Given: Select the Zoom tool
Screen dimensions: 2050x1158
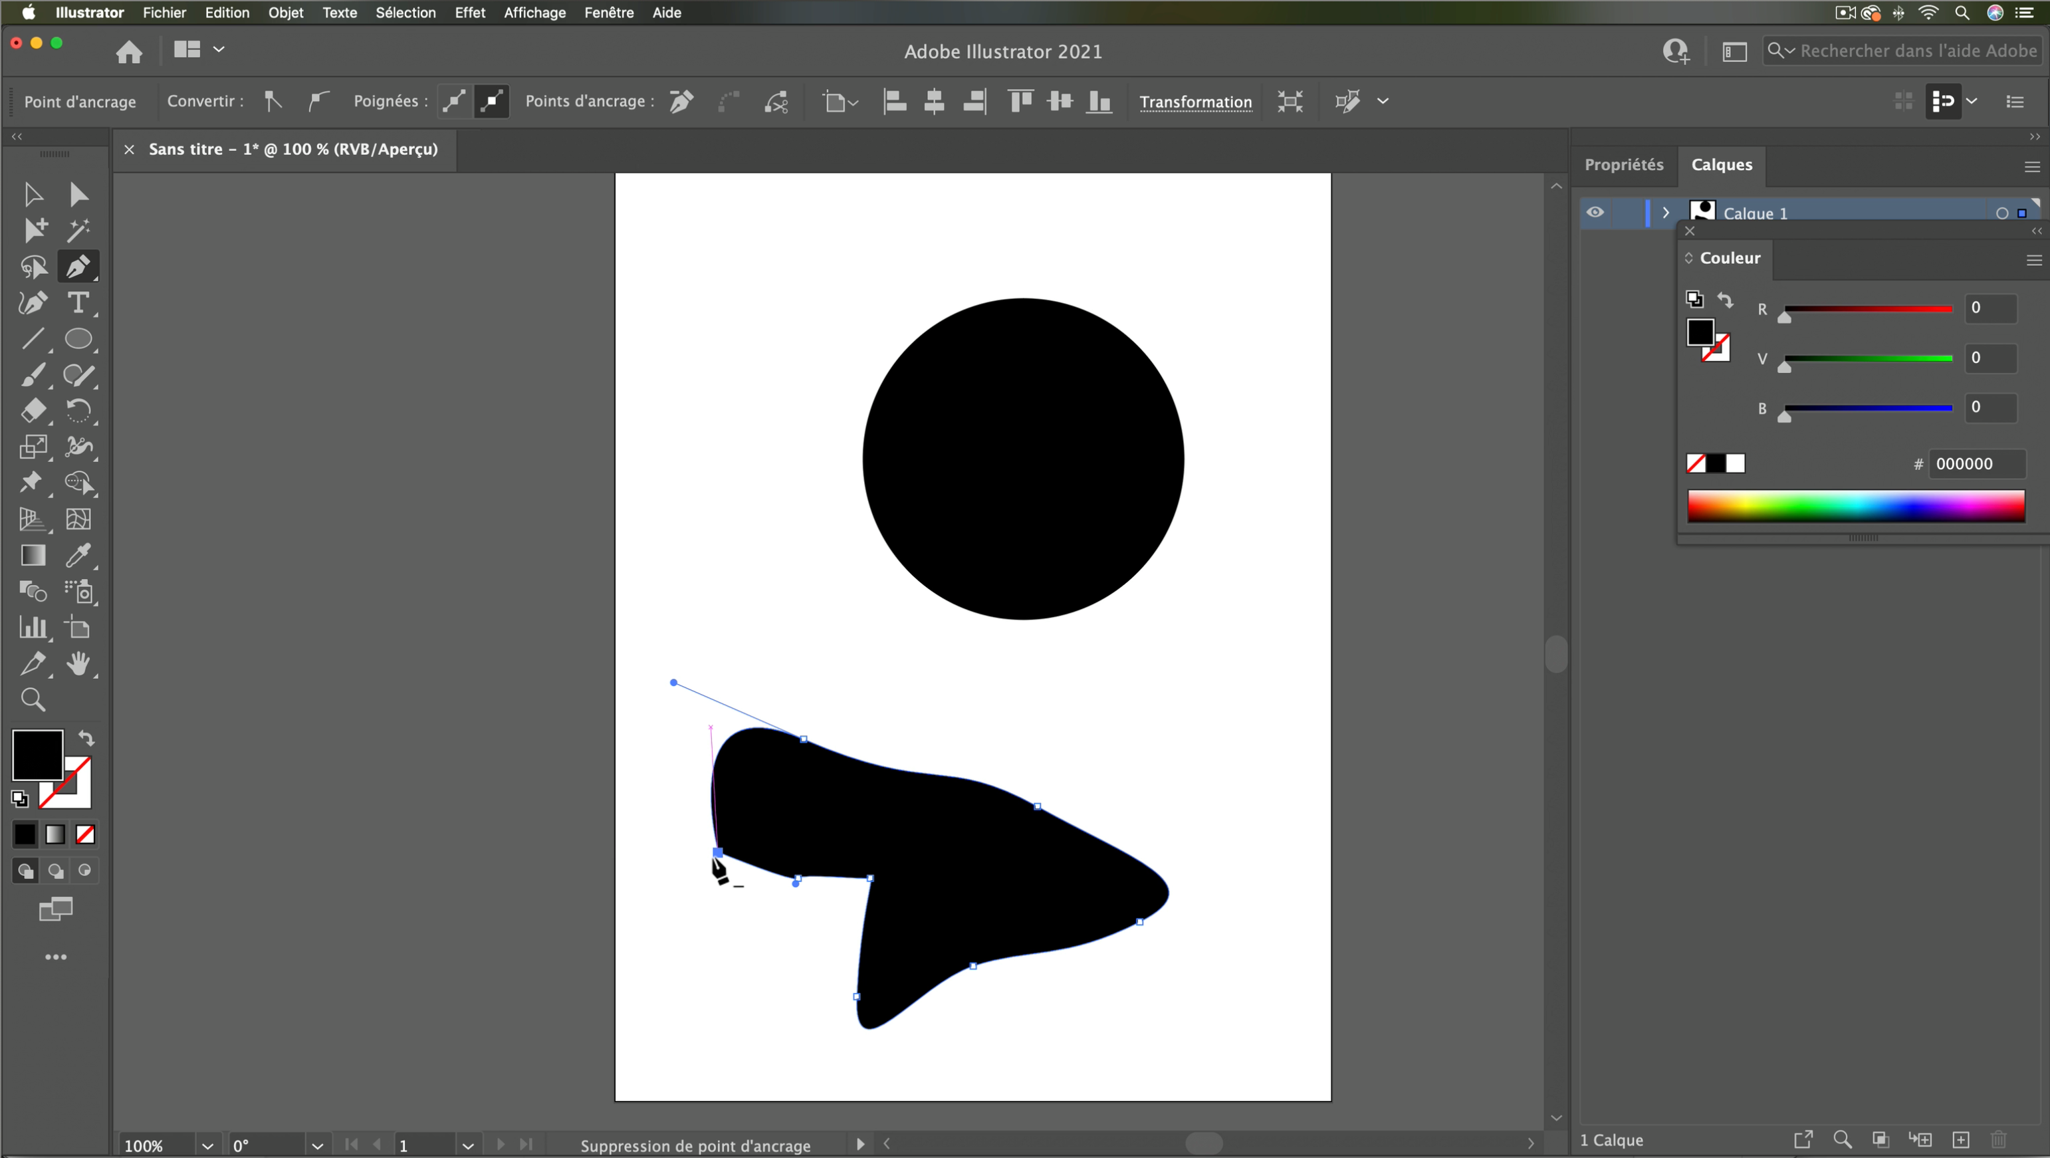Looking at the screenshot, I should 33,699.
